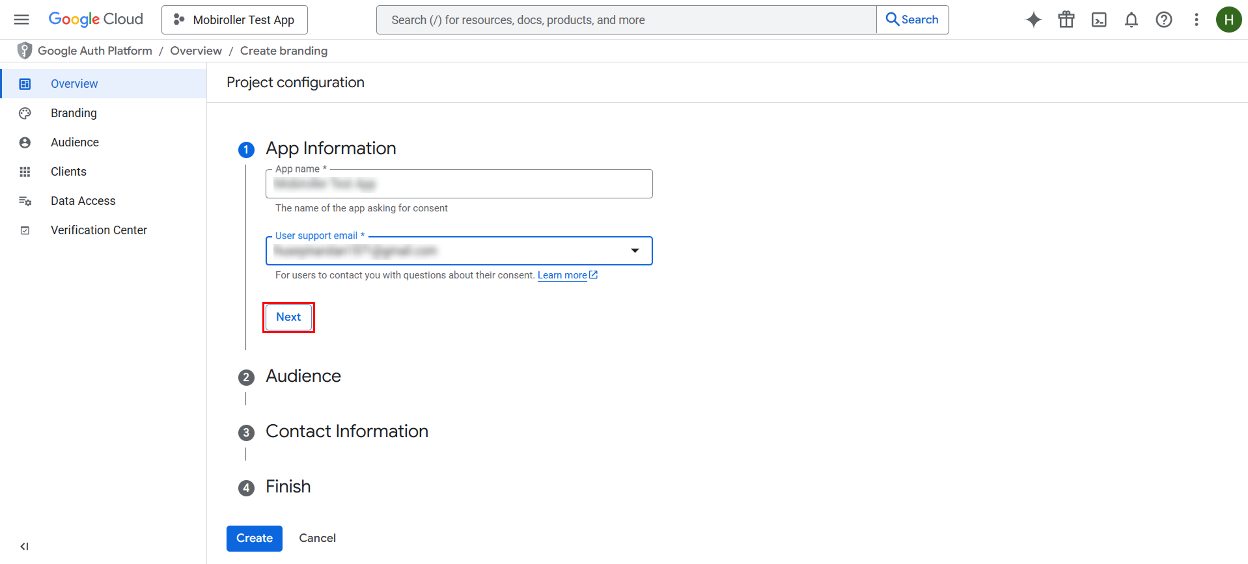Click the Overview dashboard sidebar icon
The width and height of the screenshot is (1248, 564).
pos(25,84)
